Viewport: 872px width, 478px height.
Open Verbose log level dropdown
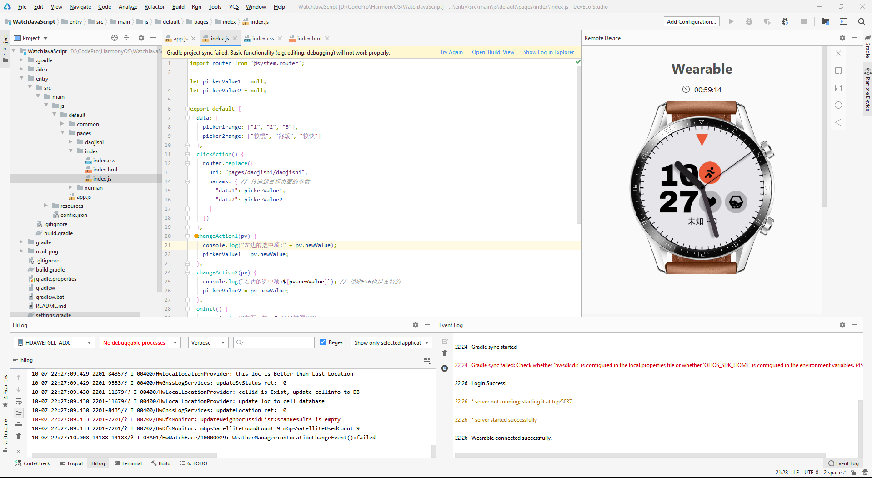pyautogui.click(x=208, y=342)
